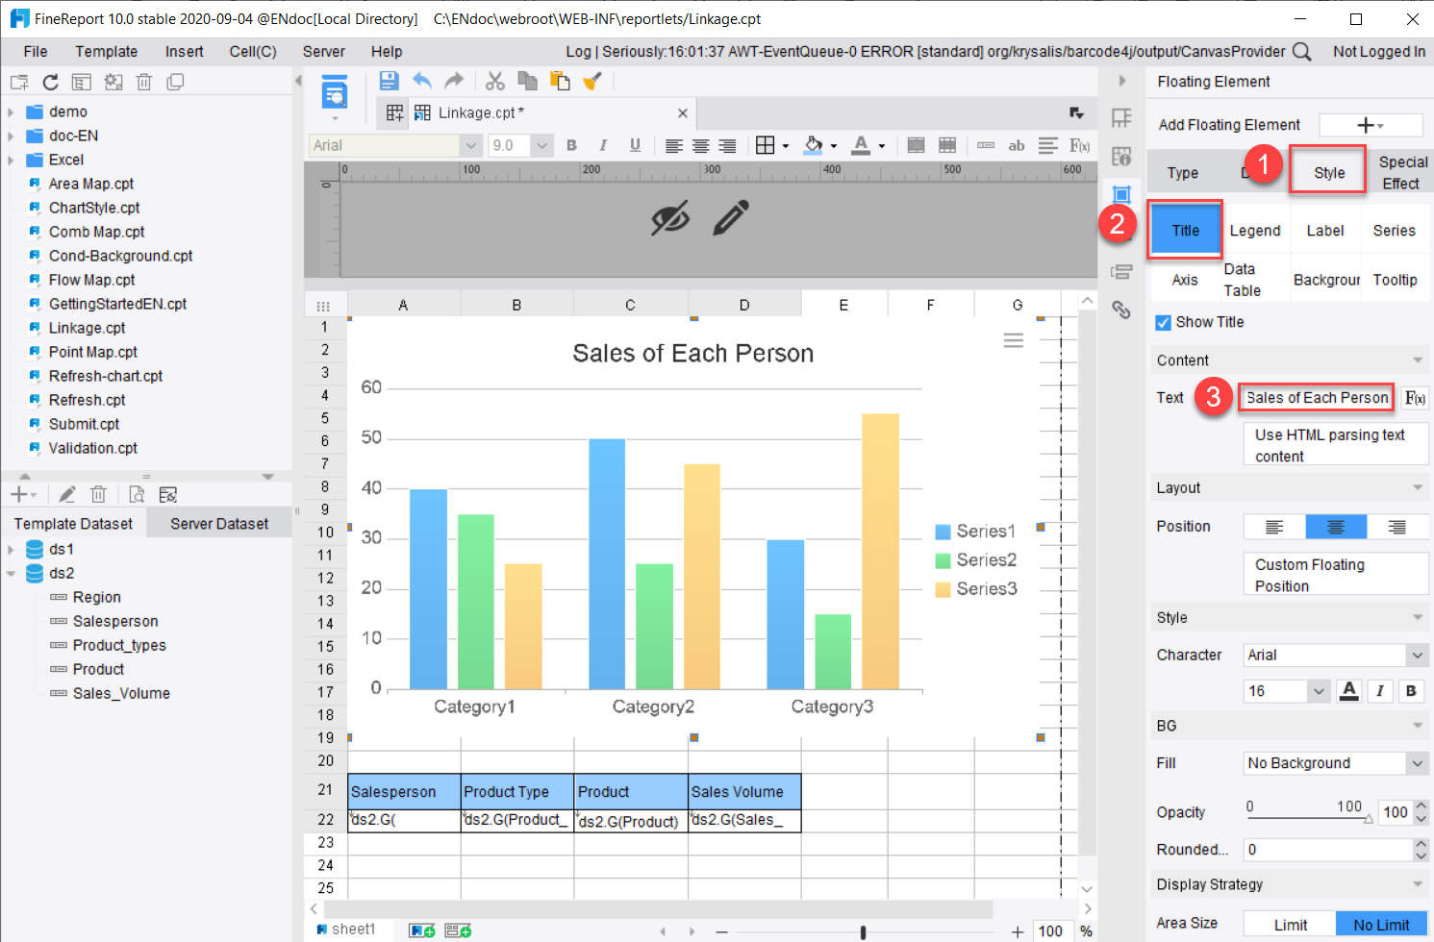Click the Copy icon in the toolbar
Viewport: 1434px width, 942px height.
coord(527,81)
